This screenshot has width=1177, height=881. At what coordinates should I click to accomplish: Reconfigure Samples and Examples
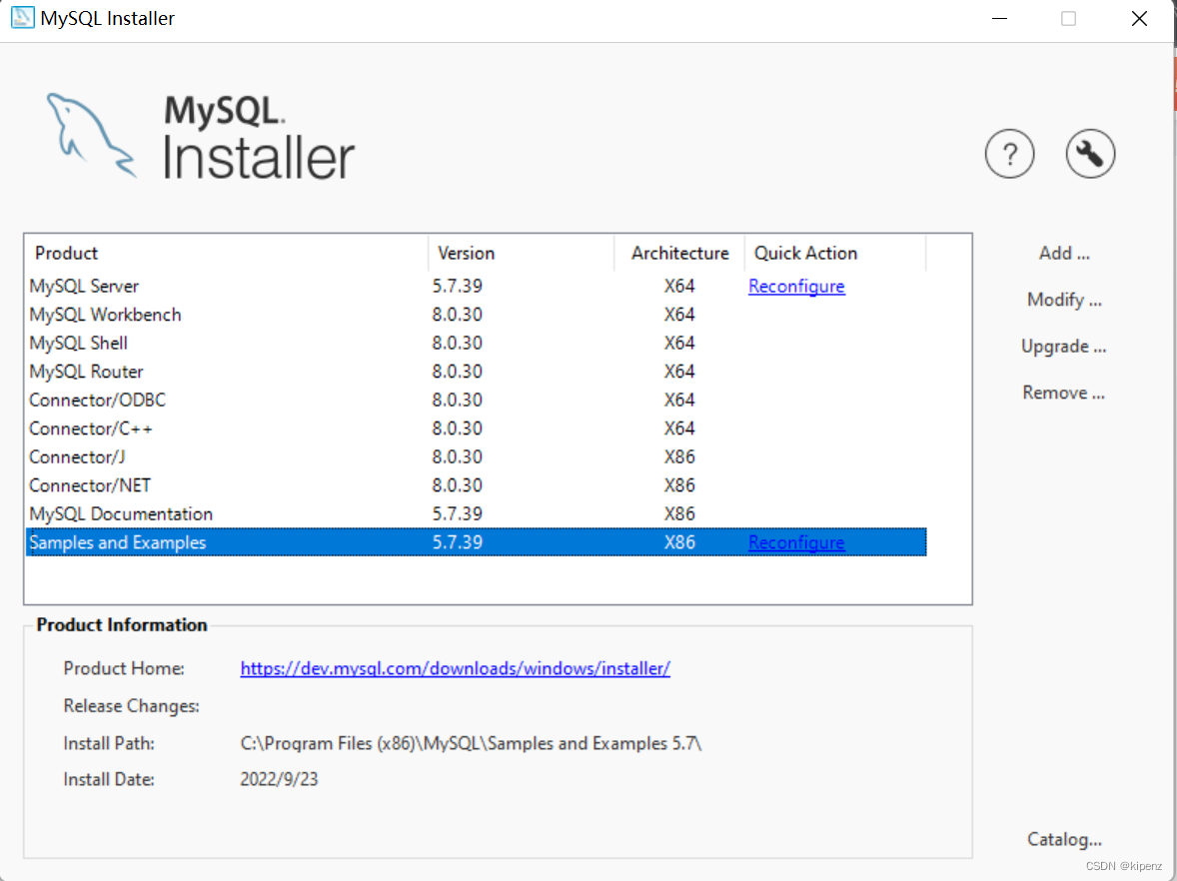click(x=795, y=542)
